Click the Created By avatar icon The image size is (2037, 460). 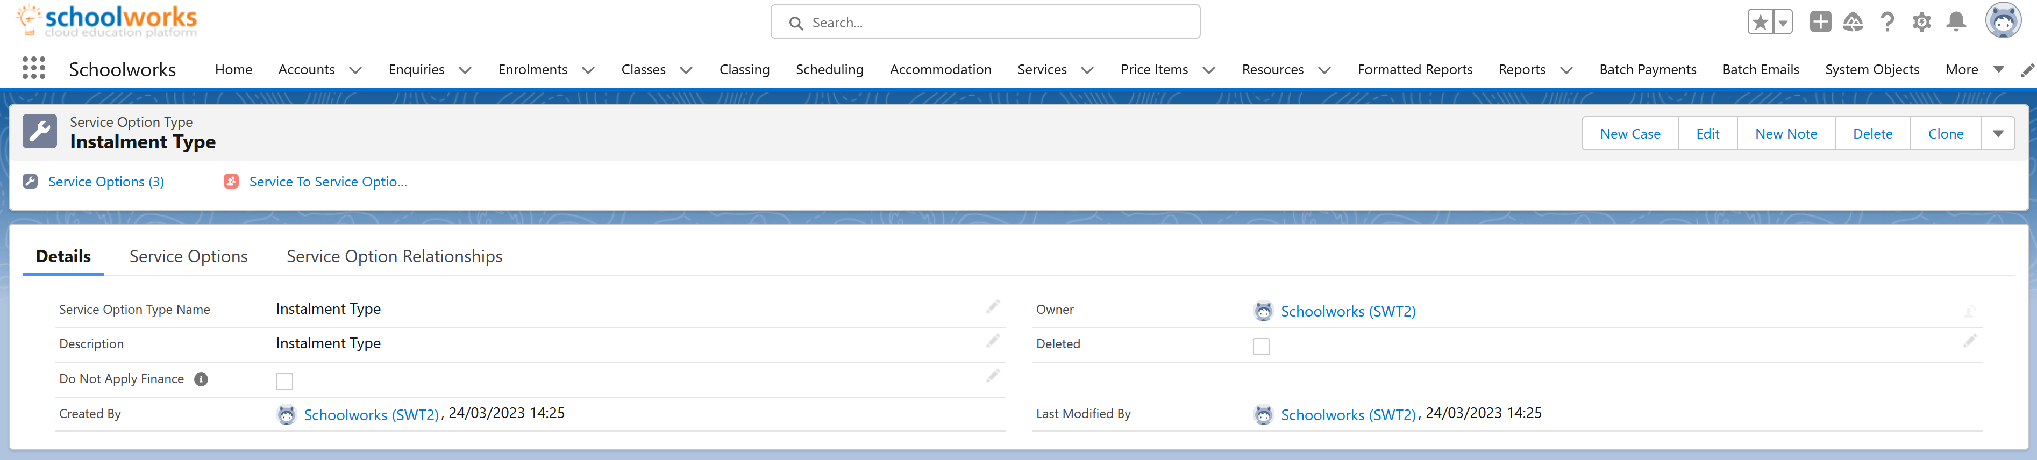(286, 415)
